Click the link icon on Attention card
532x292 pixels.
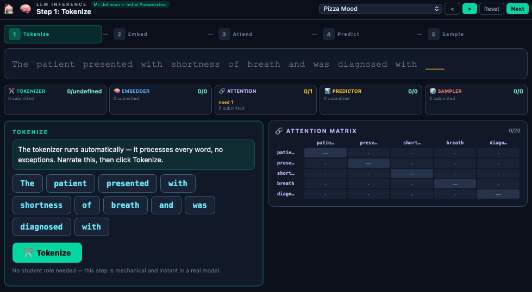(x=222, y=91)
